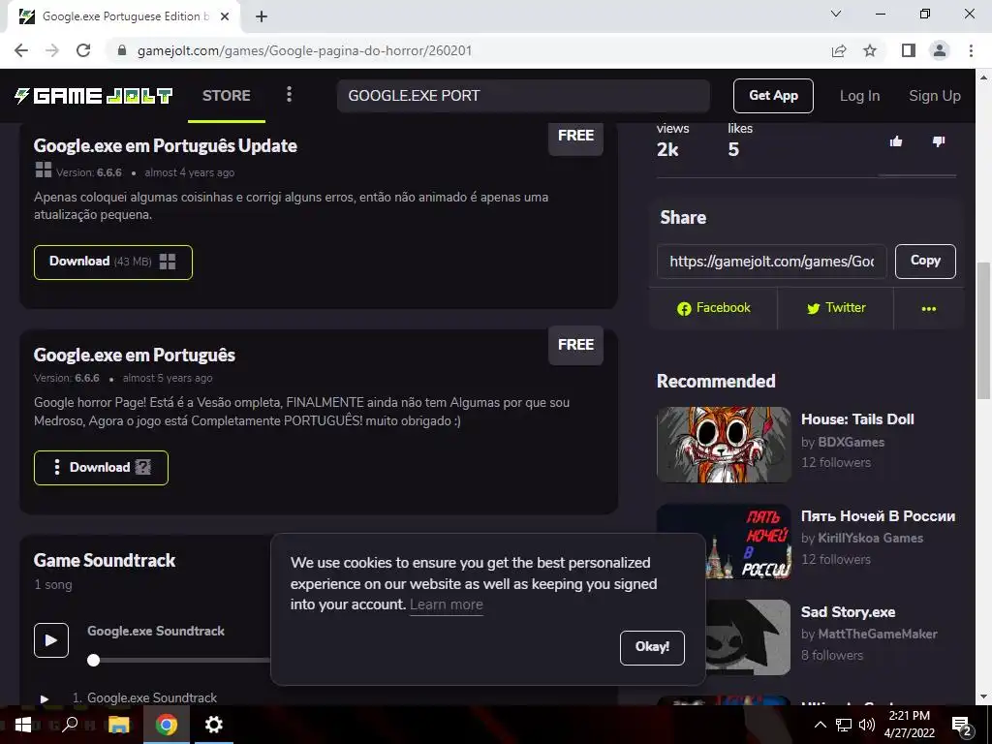This screenshot has height=744, width=992.
Task: Click the search field with GOOGLE.EXE PORT
Action: 523,96
